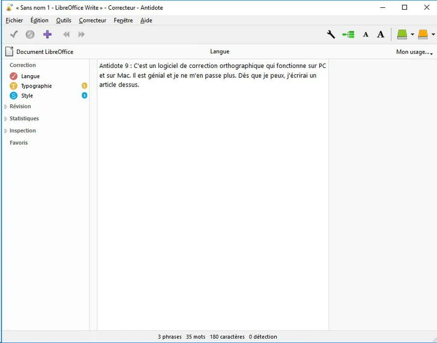Click the checkmark approve correction icon

[x=14, y=35]
